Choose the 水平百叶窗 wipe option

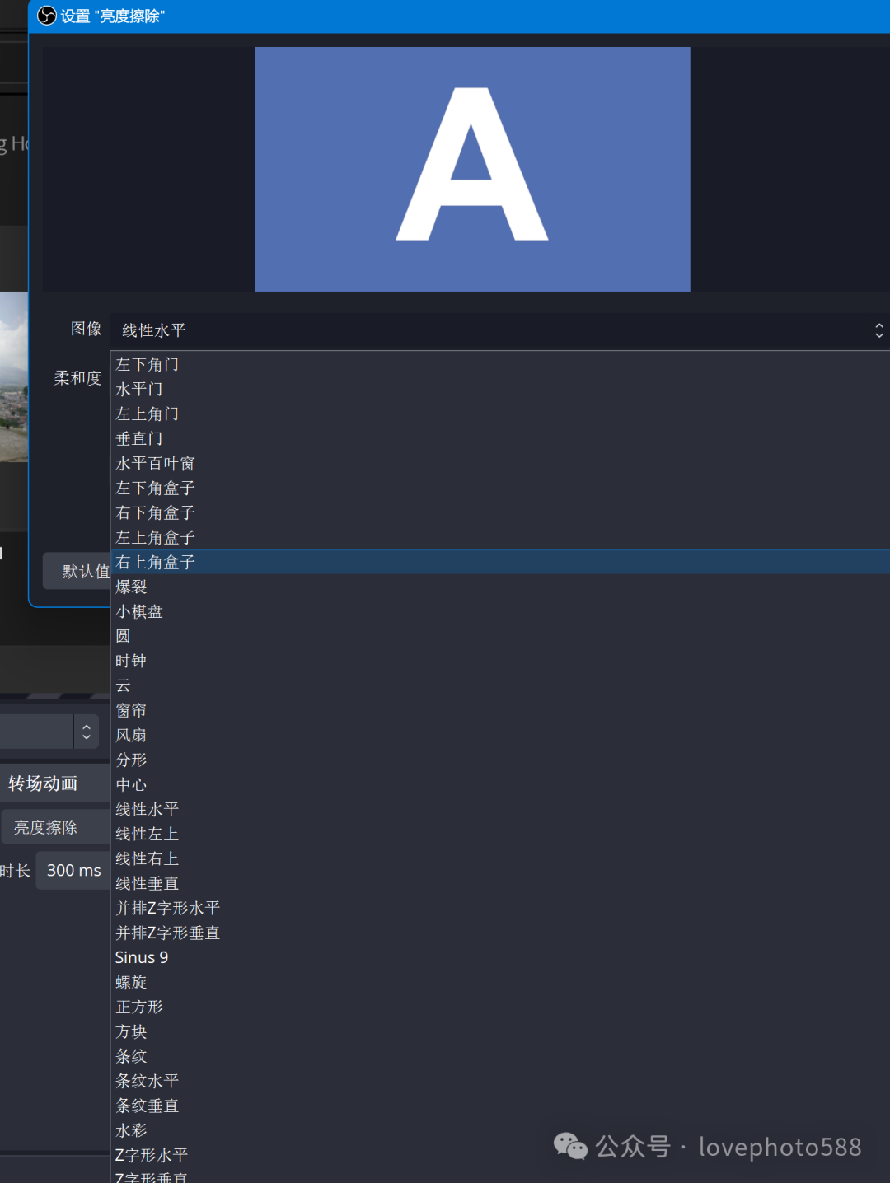pos(155,463)
